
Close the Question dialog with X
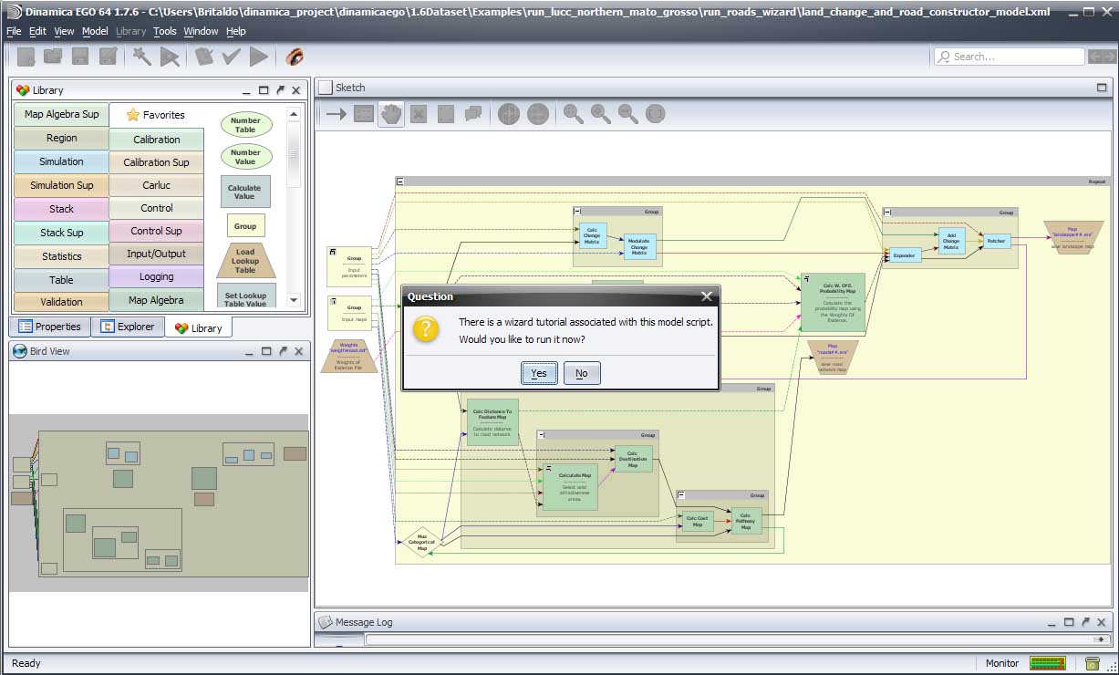coord(707,296)
